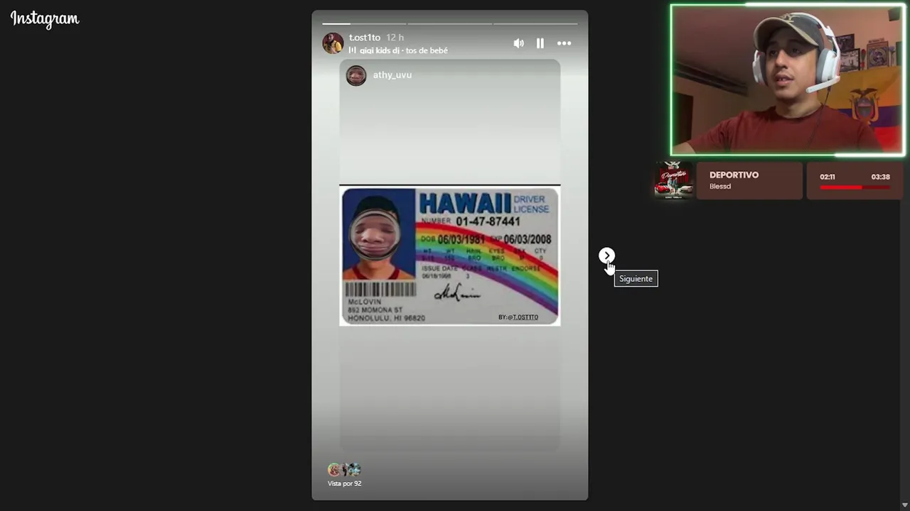Click the '12 h' story timestamp

[x=395, y=38]
